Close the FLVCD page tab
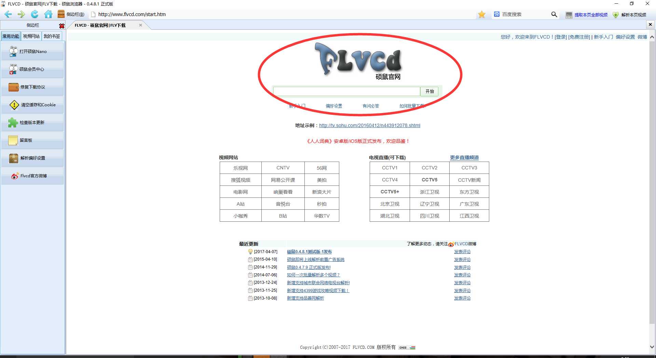This screenshot has width=656, height=358. tap(140, 25)
